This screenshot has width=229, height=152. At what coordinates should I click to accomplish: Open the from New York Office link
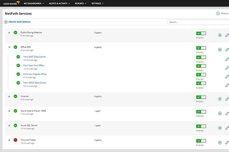[x=34, y=65]
